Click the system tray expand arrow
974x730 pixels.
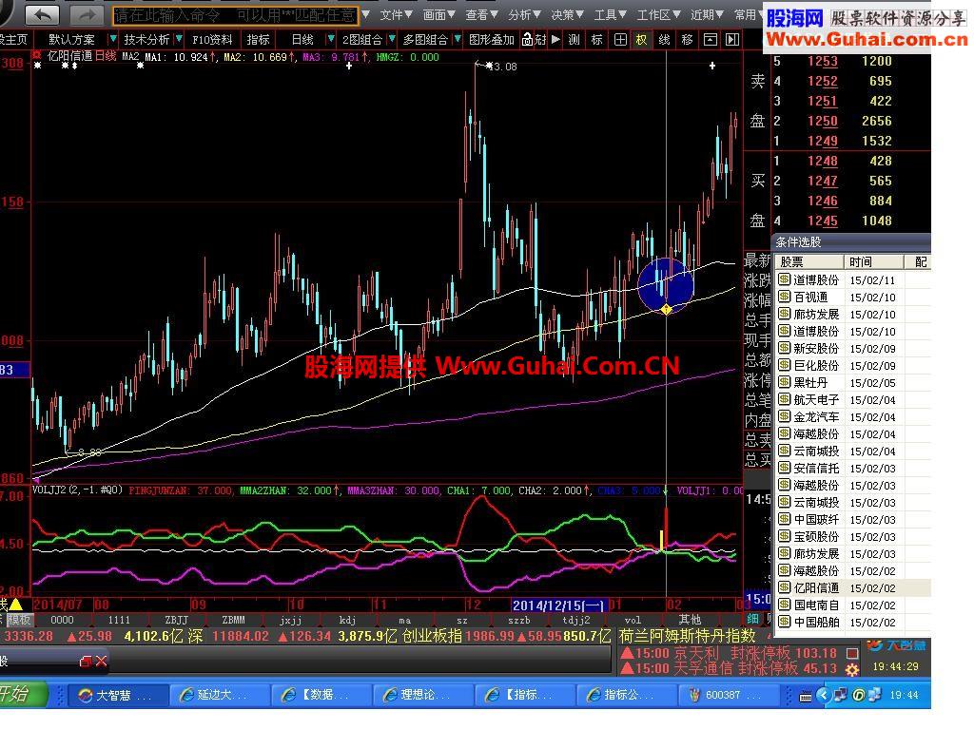823,695
